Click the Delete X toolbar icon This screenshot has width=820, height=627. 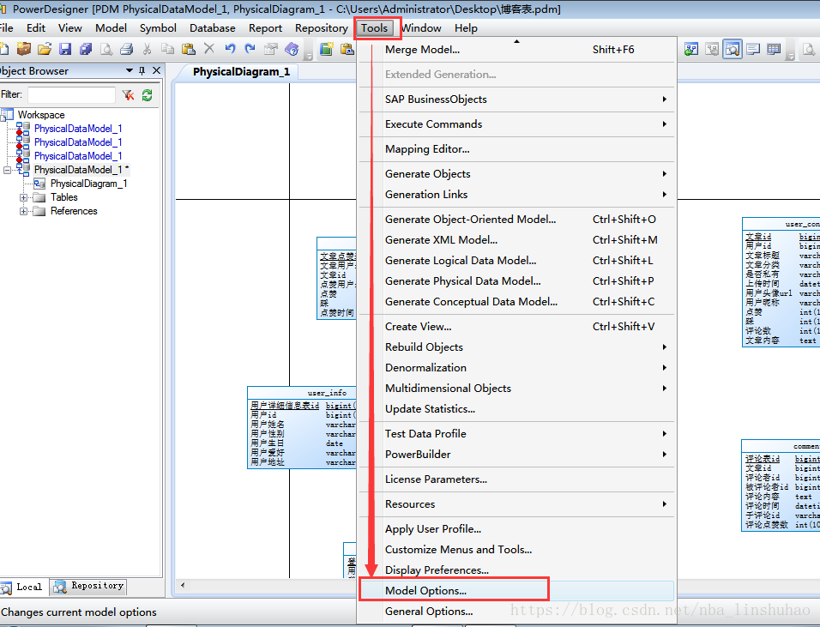click(209, 49)
